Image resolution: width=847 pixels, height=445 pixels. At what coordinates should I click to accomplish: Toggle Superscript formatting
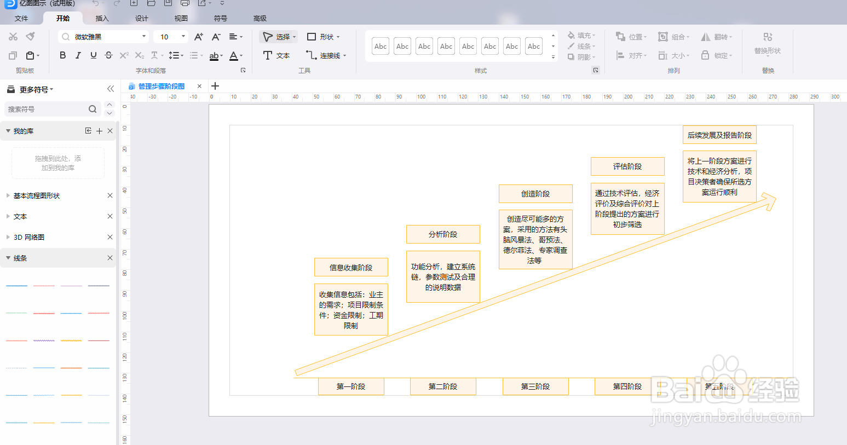pyautogui.click(x=124, y=55)
